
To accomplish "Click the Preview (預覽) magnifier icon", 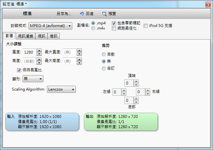I will (x=104, y=13).
